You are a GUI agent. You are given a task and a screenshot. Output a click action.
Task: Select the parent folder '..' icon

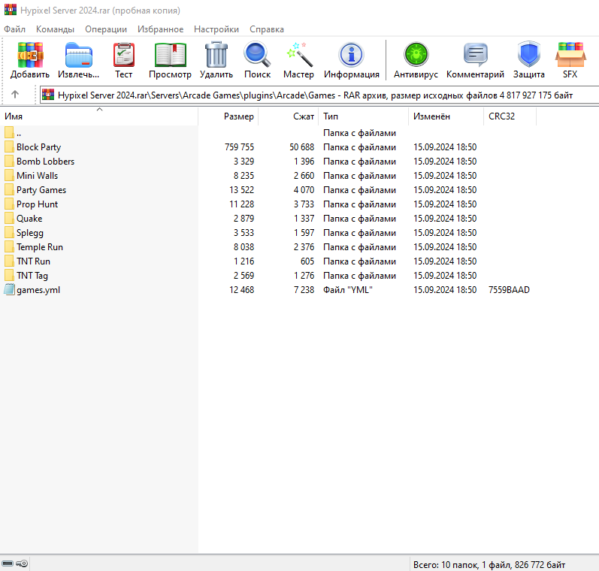click(9, 133)
